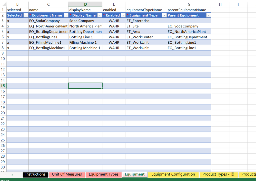Select column G header

coord(189,4)
